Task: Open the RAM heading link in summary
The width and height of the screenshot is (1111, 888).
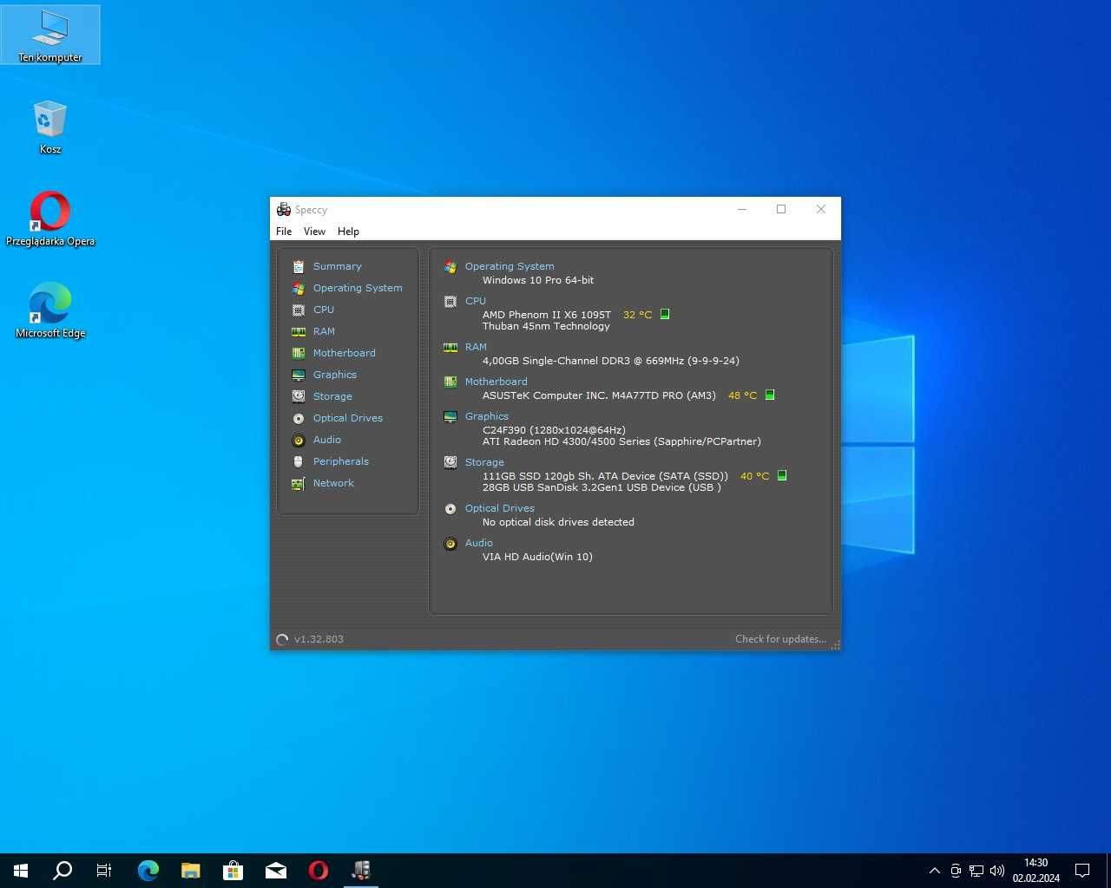Action: point(476,347)
